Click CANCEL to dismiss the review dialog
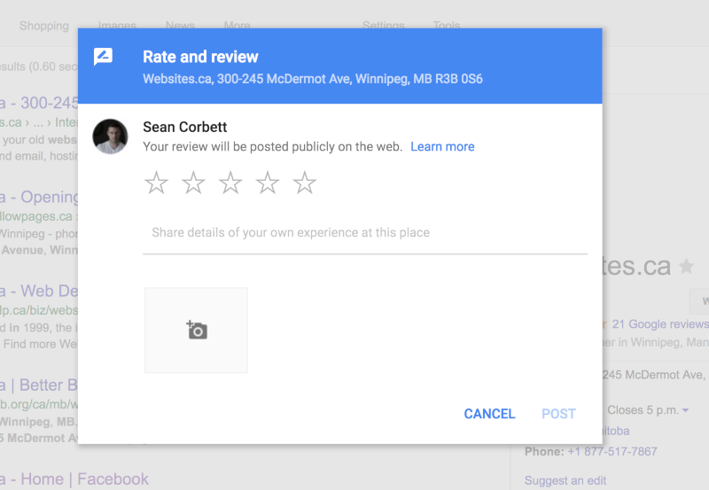The image size is (709, 490). [489, 414]
